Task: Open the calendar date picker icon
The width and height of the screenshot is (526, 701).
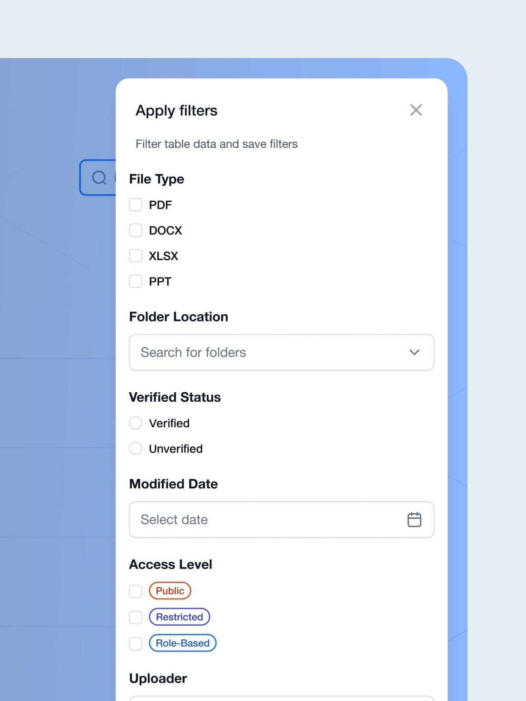Action: pos(414,520)
